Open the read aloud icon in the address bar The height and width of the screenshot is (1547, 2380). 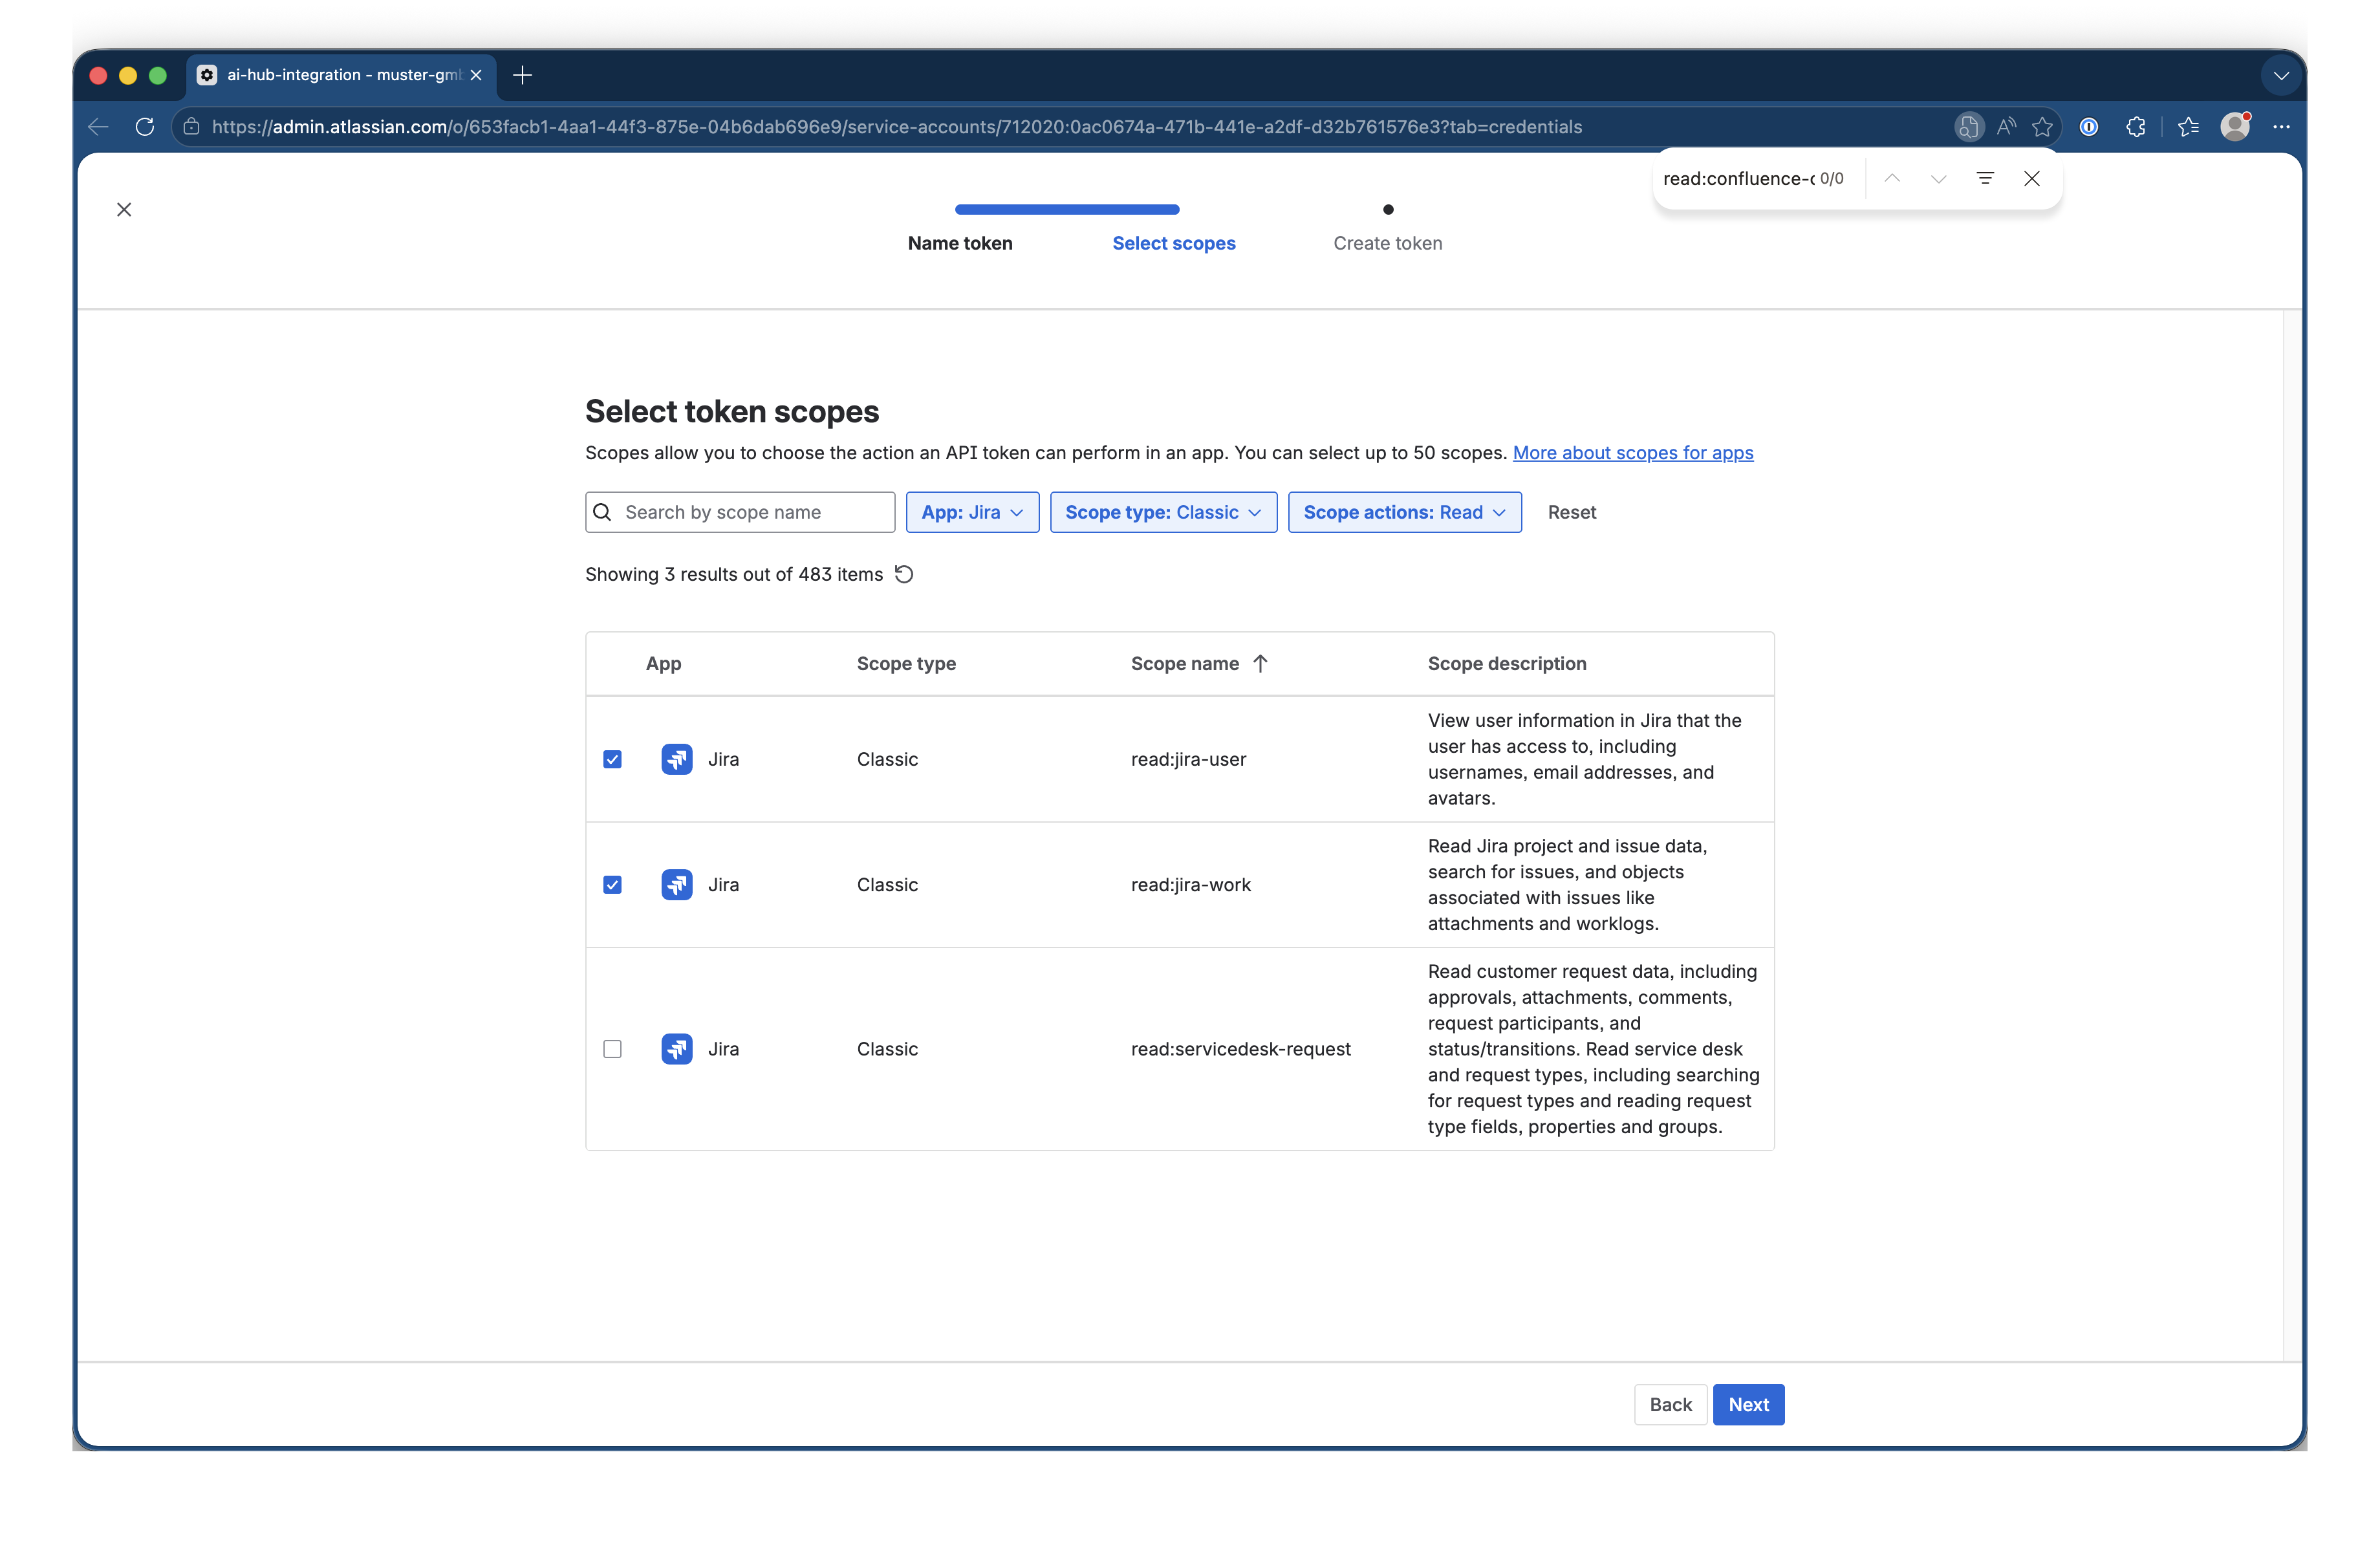[x=2006, y=127]
